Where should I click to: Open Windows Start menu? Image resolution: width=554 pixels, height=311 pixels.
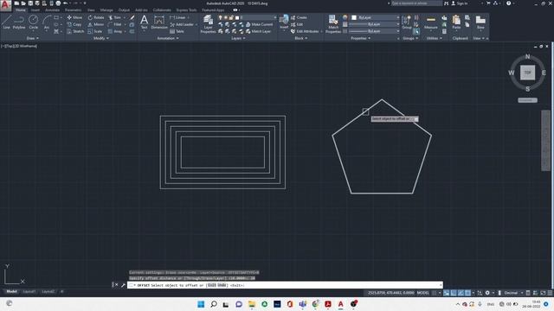201,304
